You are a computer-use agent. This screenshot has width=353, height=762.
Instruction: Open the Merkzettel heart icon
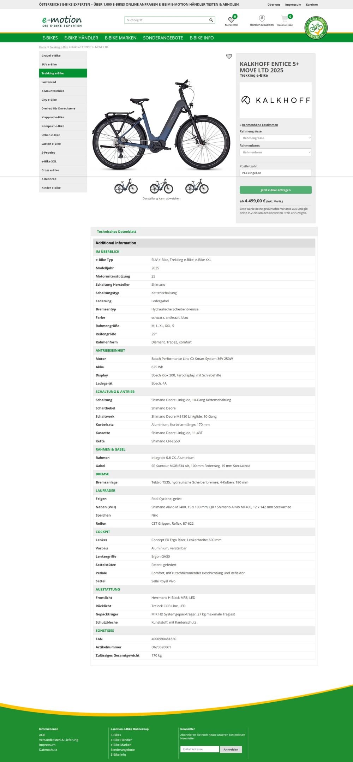coord(231,19)
